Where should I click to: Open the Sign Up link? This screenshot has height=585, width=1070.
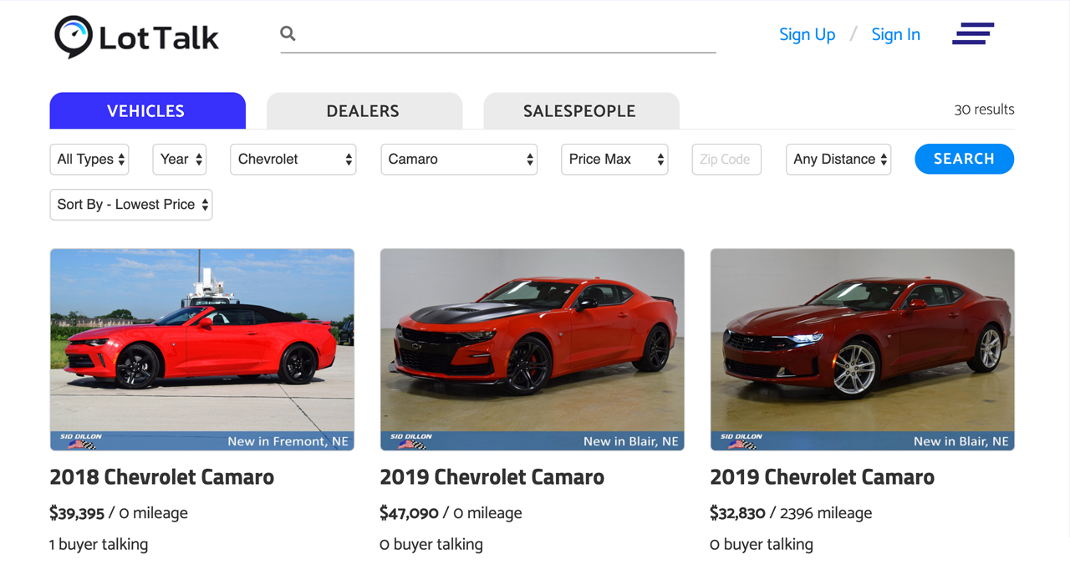tap(807, 34)
